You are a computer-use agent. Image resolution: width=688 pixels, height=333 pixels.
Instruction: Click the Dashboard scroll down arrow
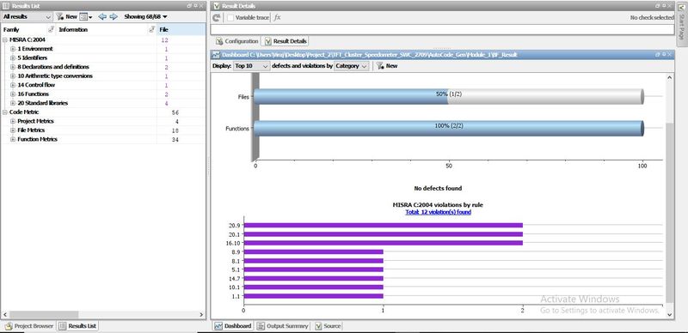click(x=669, y=314)
